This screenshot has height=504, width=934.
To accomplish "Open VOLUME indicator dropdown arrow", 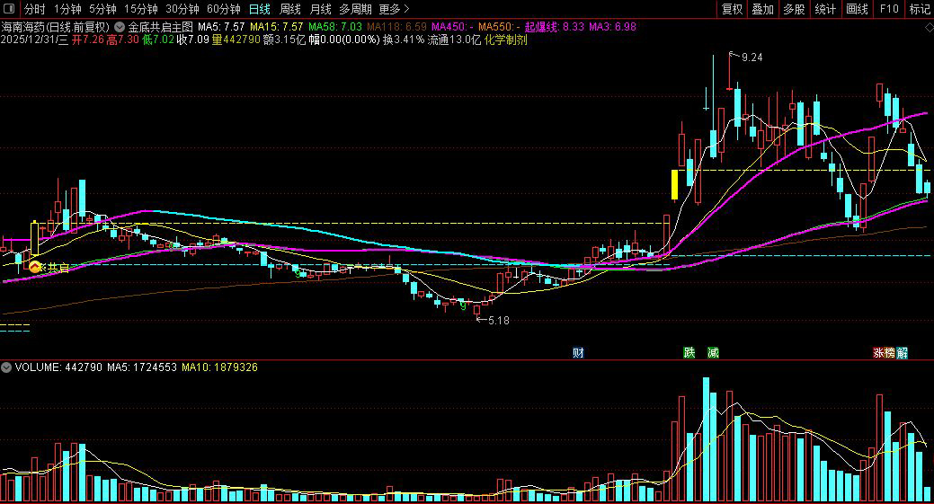I will click(x=6, y=367).
